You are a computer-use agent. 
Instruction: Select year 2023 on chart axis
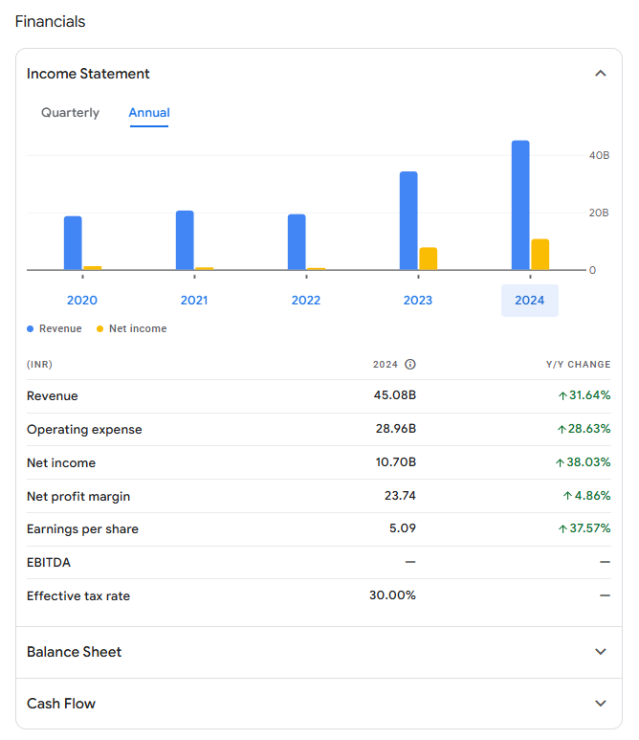pos(418,301)
